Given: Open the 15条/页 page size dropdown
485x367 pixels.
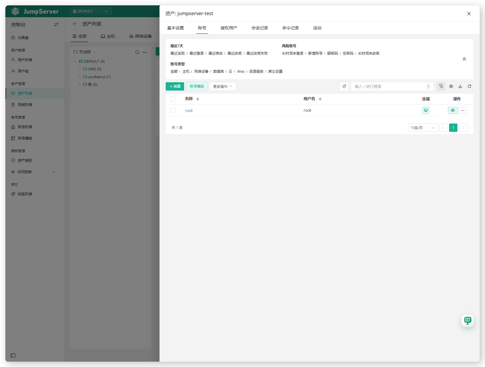Looking at the screenshot, I should point(422,128).
